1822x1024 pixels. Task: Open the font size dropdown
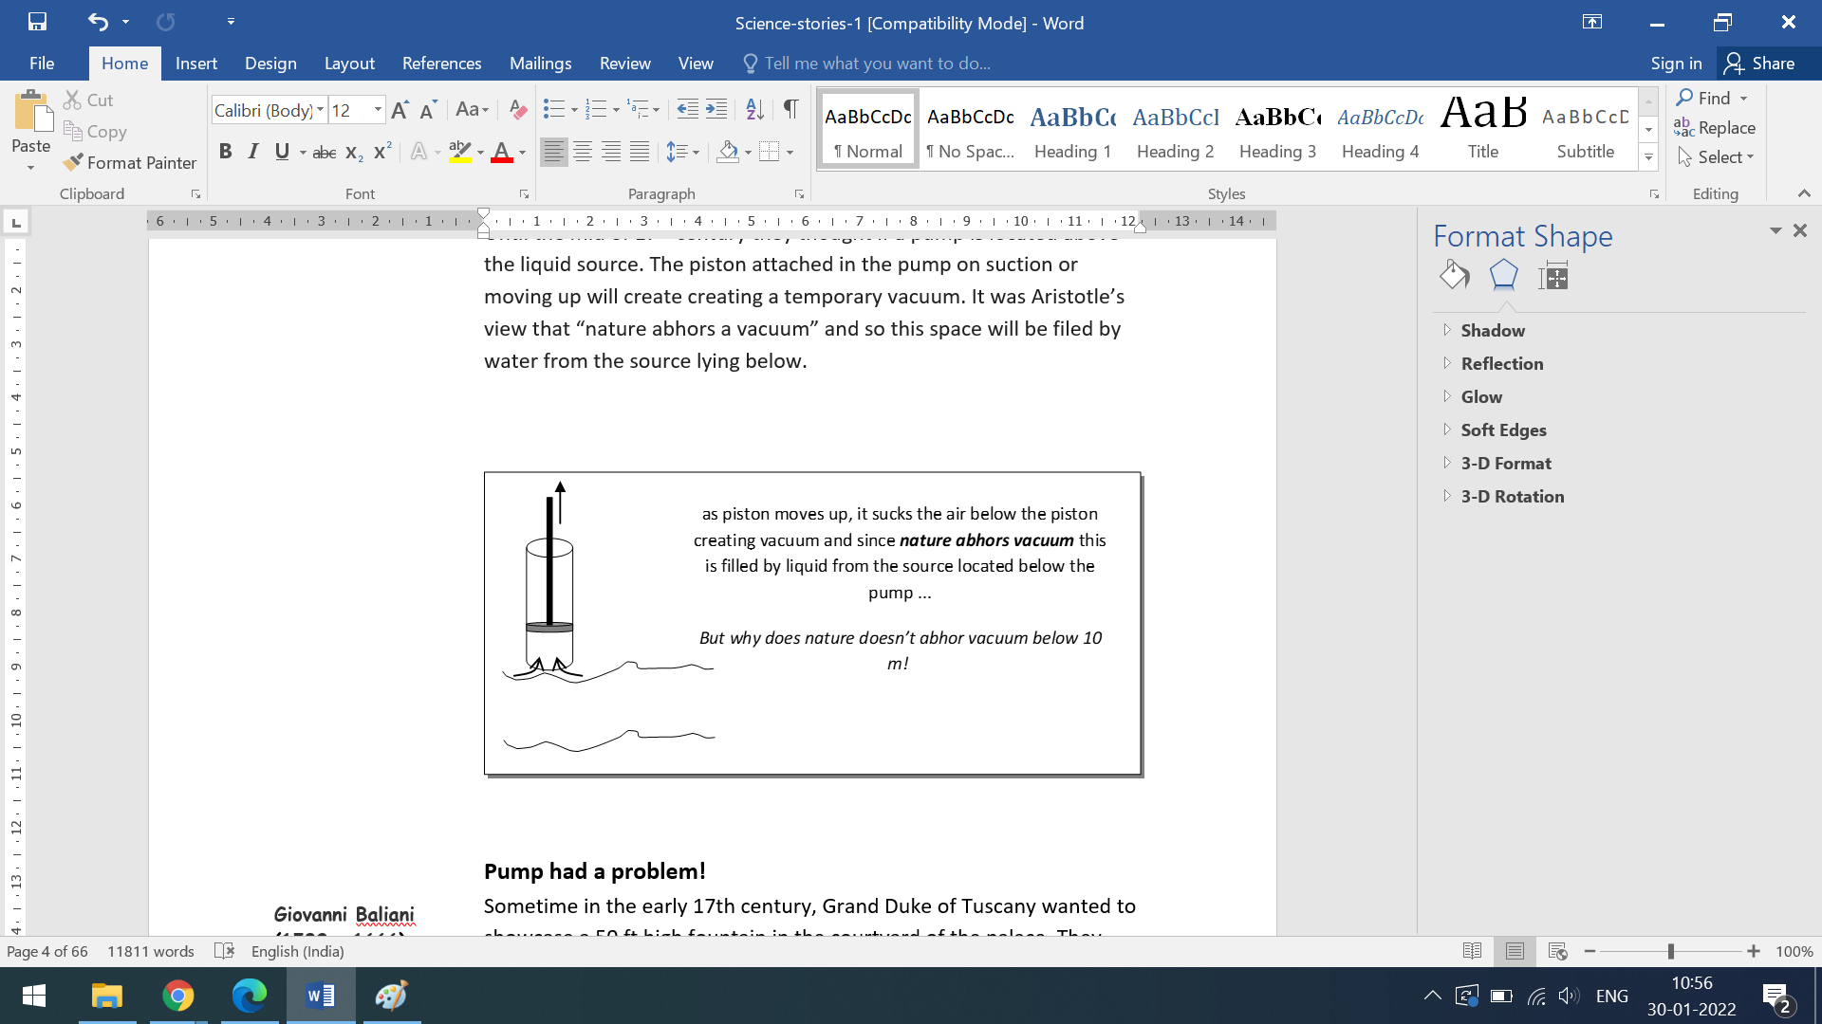378,110
